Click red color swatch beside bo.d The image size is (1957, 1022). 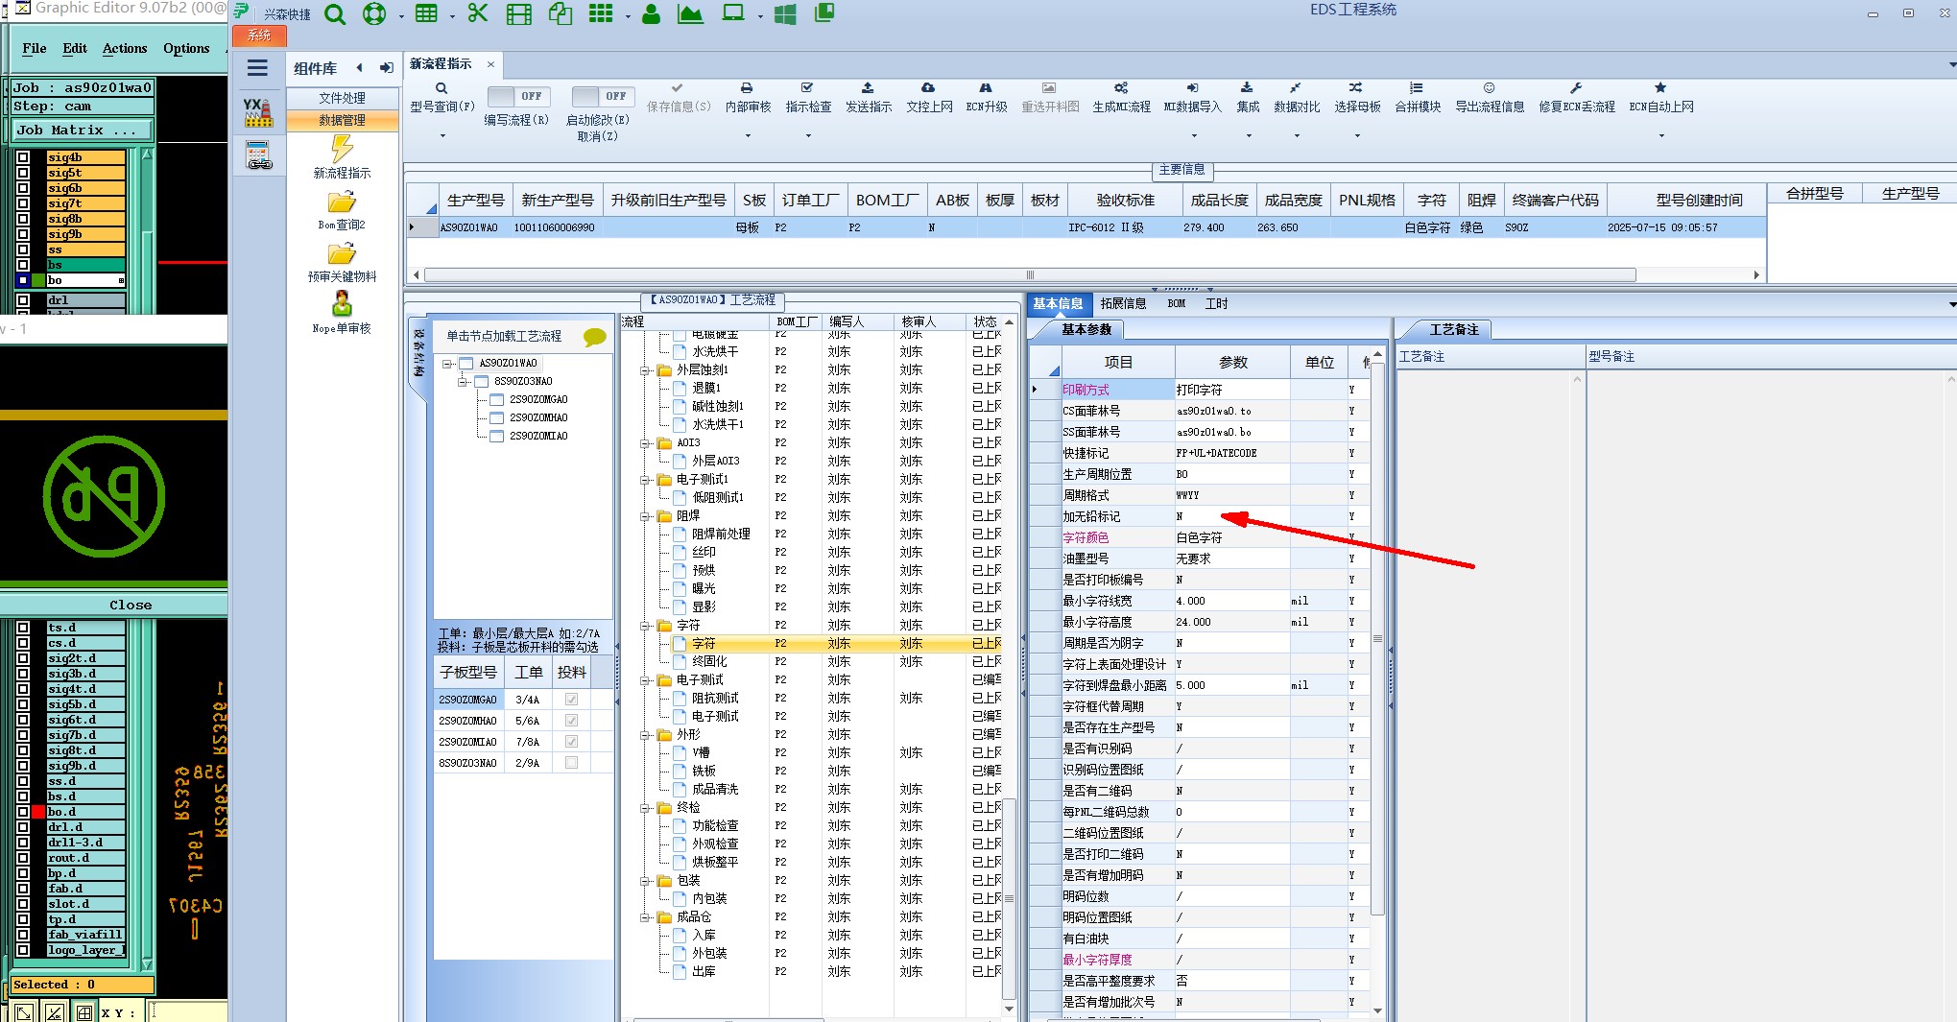coord(39,812)
